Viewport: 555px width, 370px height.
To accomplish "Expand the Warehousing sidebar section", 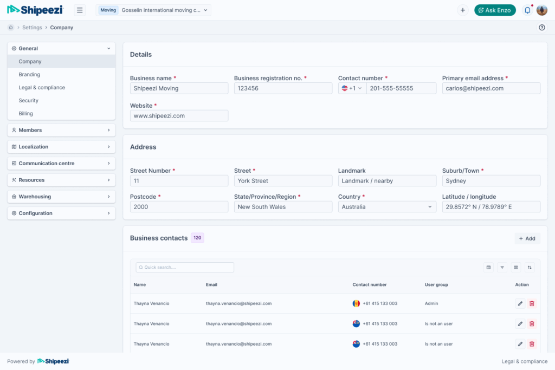I will [61, 197].
